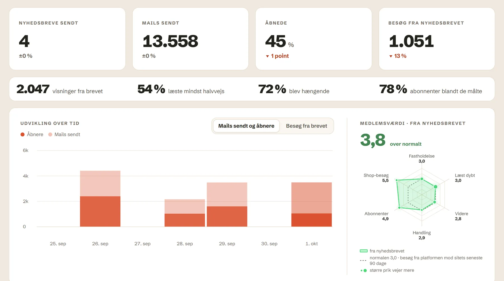This screenshot has height=281, width=504.
Task: Click the '1.051' besøg value
Action: [411, 41]
